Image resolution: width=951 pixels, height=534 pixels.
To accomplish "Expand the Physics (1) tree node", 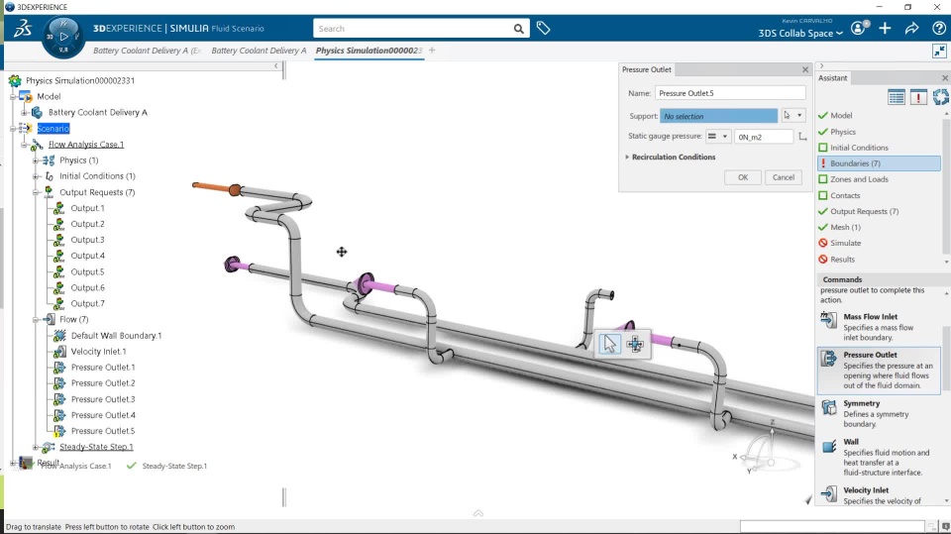I will click(36, 160).
